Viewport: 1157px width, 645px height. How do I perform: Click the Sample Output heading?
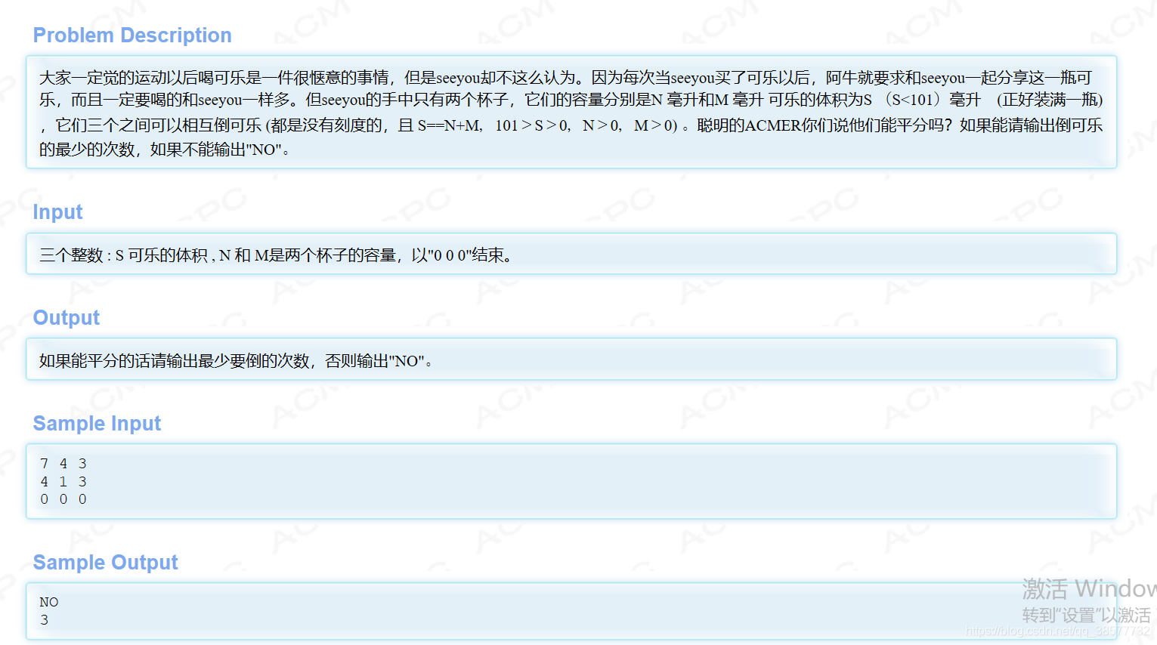[x=105, y=563]
